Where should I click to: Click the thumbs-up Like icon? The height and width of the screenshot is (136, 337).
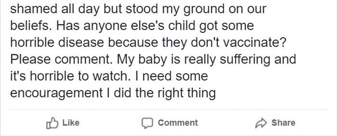coord(52,123)
